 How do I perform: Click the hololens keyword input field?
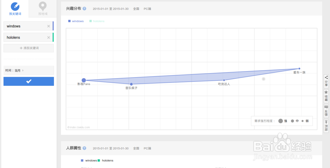point(28,37)
